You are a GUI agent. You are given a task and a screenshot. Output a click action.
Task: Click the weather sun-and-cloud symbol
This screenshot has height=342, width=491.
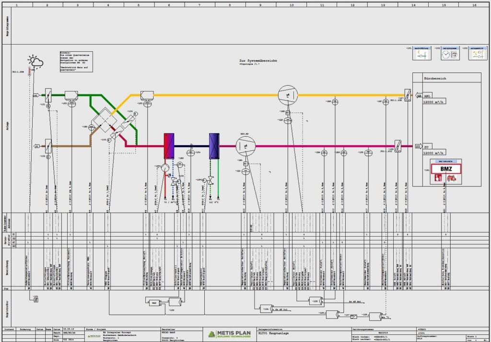(x=36, y=61)
